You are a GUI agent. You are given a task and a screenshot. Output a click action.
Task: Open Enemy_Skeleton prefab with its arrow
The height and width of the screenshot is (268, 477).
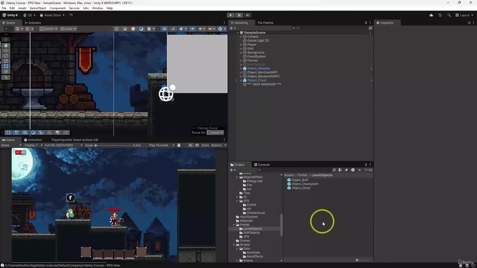(371, 68)
